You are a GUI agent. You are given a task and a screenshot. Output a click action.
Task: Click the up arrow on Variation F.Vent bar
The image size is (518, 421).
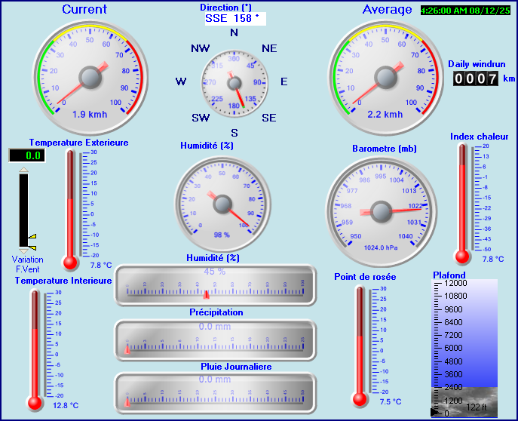(23, 171)
